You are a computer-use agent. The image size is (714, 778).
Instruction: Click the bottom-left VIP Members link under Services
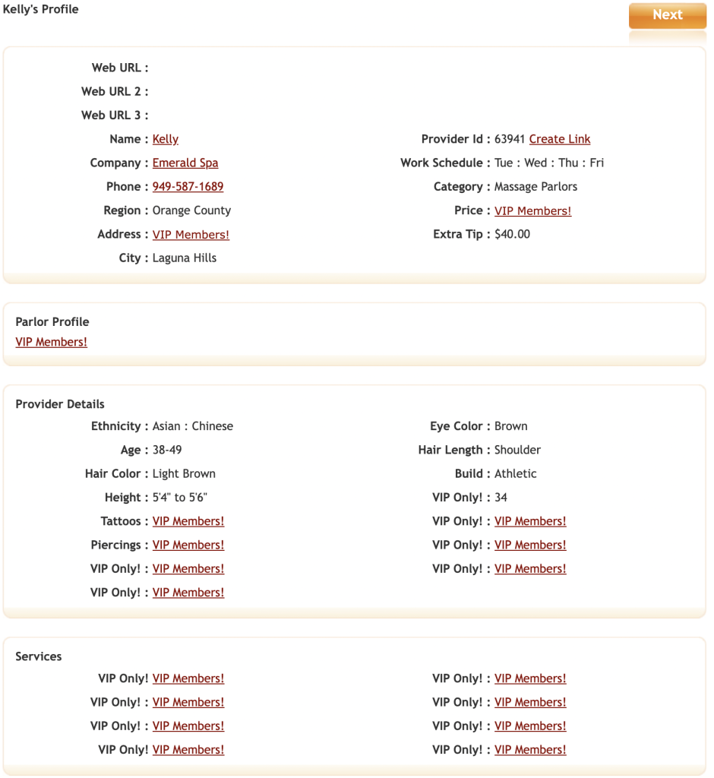pyautogui.click(x=188, y=749)
